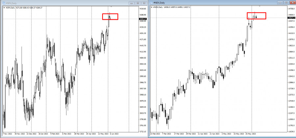This screenshot has width=296, height=138.
Task: Click NDX price level 13664.5
Action: coord(292,52)
